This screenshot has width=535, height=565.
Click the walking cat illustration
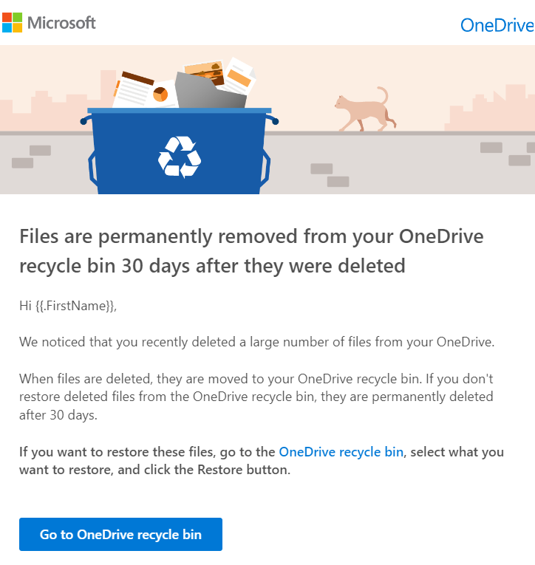coord(365,109)
